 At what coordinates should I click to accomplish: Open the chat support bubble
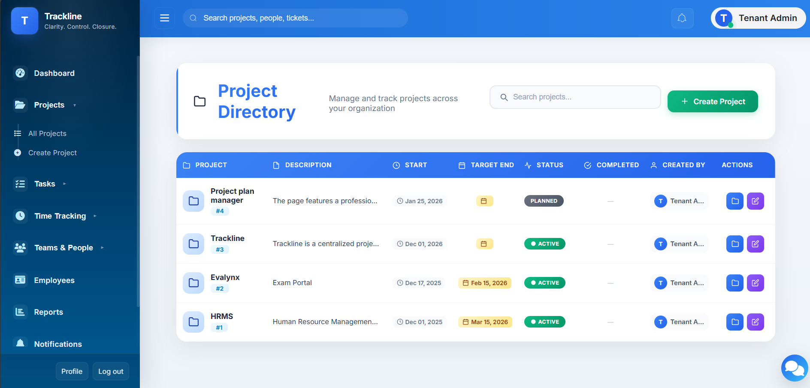[x=794, y=368]
